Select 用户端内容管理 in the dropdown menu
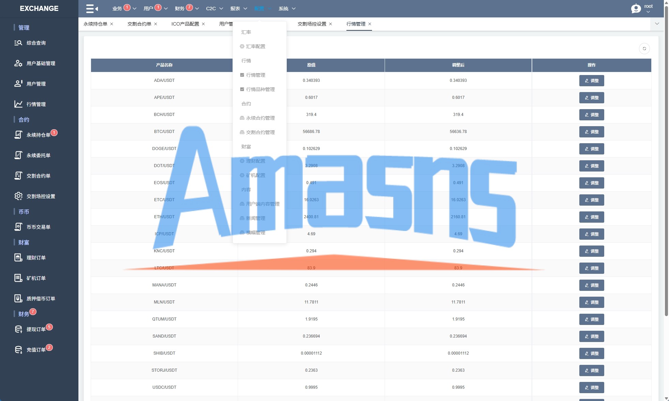Viewport: 669px width, 401px height. tap(260, 204)
